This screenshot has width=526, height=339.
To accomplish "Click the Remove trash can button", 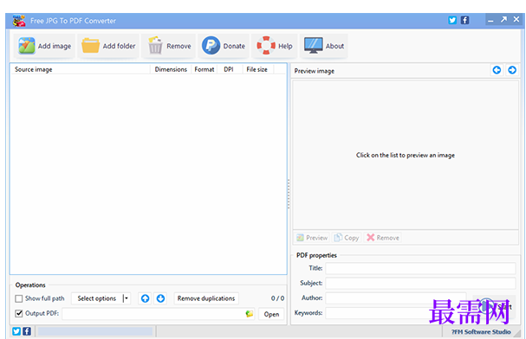I will pyautogui.click(x=169, y=46).
